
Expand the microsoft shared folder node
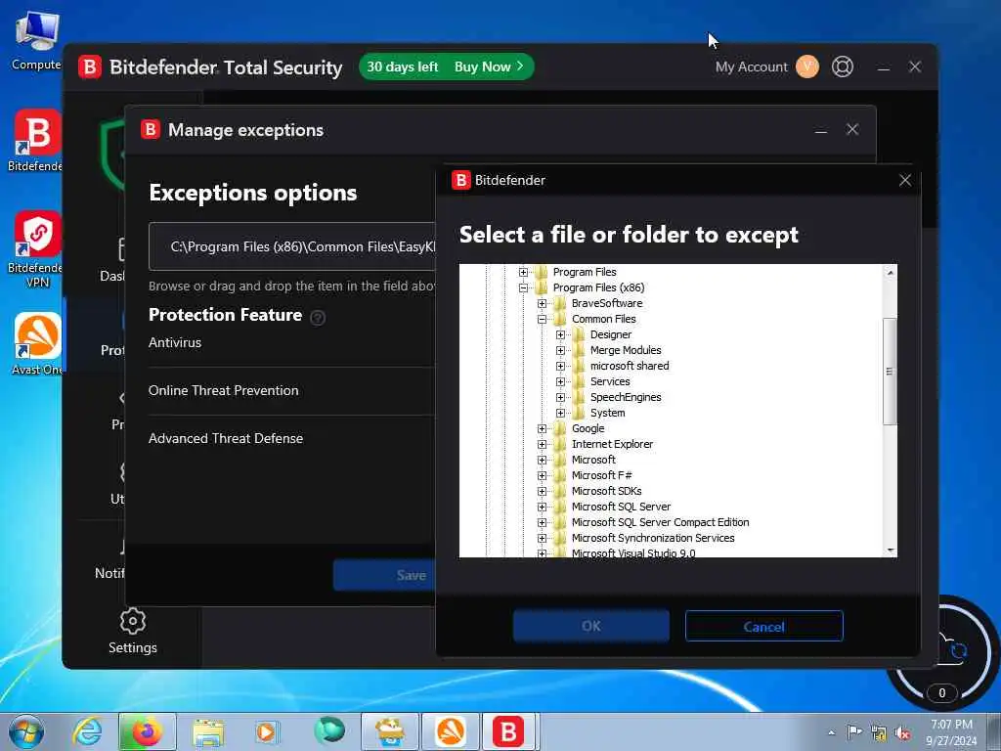pyautogui.click(x=560, y=366)
